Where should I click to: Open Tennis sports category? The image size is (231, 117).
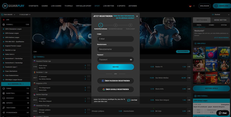(16, 88)
